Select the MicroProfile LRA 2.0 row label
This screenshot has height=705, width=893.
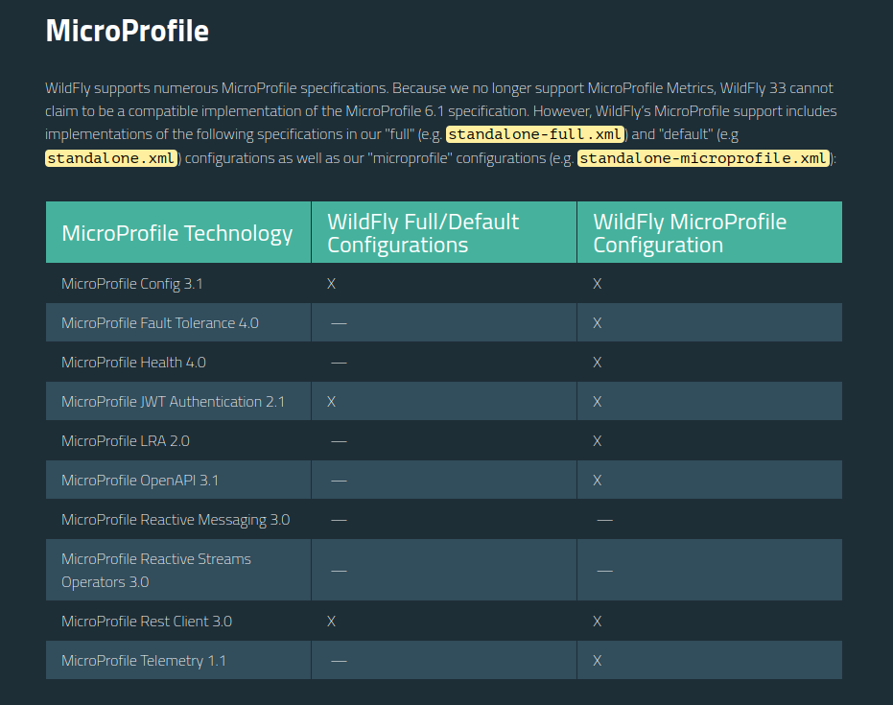[126, 441]
